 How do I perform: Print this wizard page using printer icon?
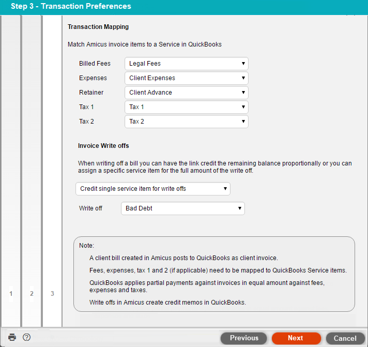click(x=12, y=337)
